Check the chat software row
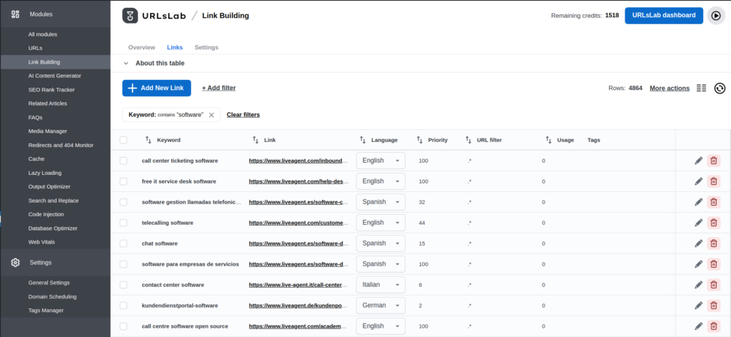Viewport: 731px width, 337px height. coord(123,243)
